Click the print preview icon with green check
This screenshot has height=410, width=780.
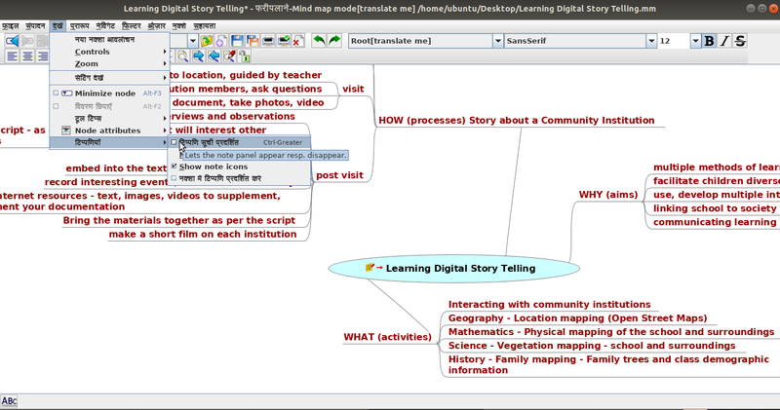[284, 41]
